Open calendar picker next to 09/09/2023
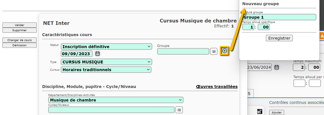The image size is (324, 115). pyautogui.click(x=98, y=54)
